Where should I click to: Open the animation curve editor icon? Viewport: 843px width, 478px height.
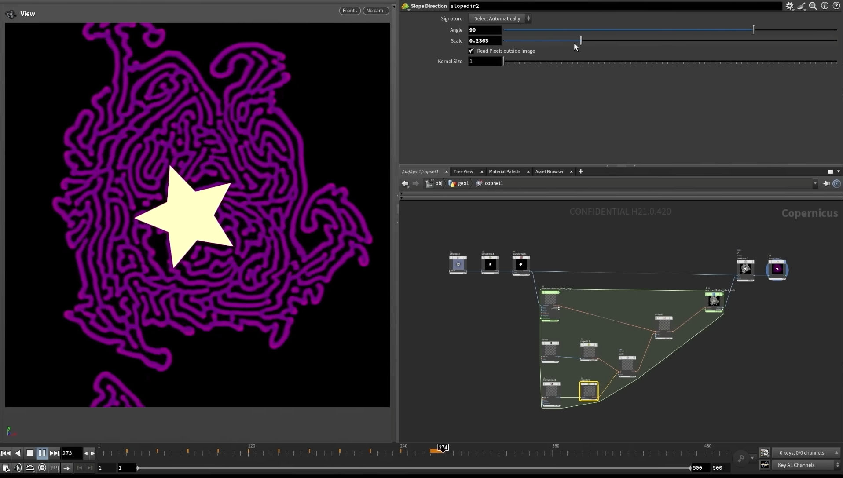click(765, 465)
